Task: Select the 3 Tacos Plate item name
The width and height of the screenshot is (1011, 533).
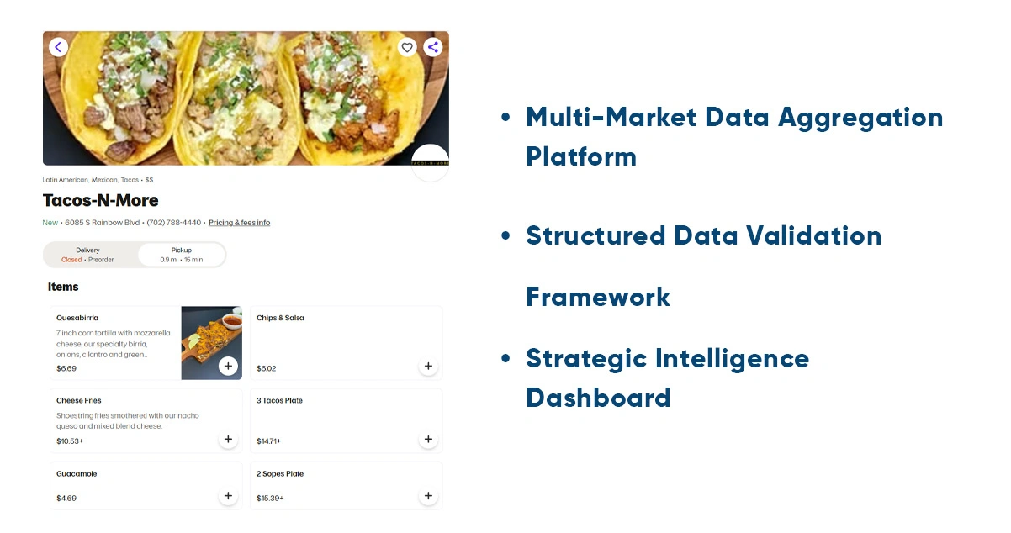Action: pyautogui.click(x=279, y=400)
